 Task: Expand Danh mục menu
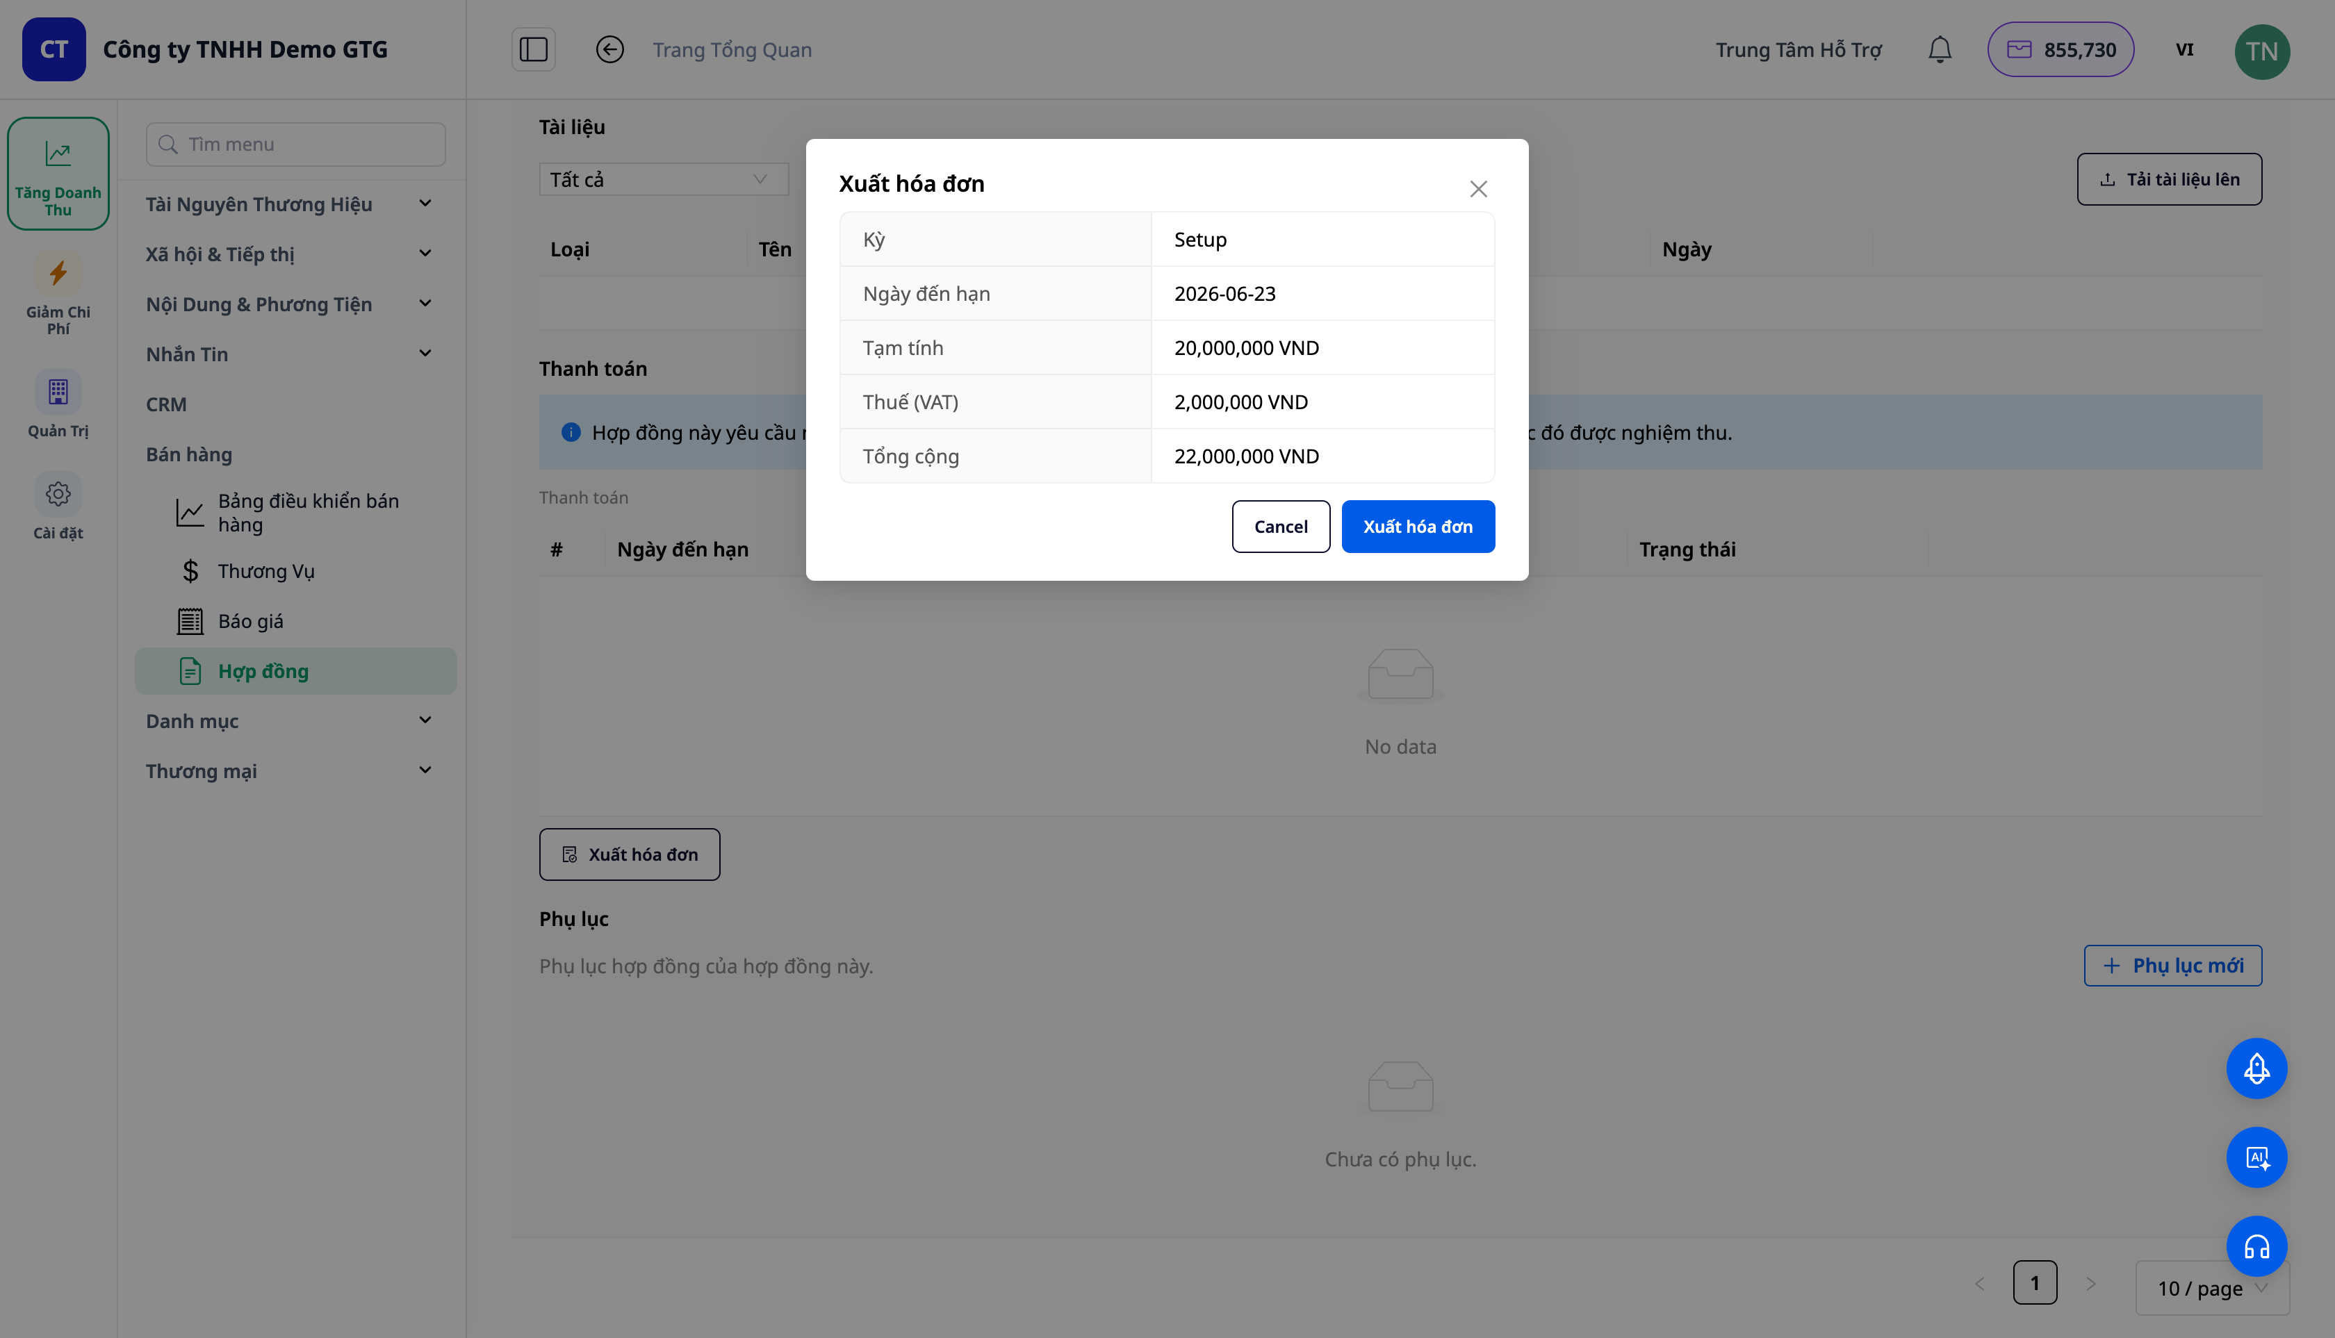click(x=288, y=720)
